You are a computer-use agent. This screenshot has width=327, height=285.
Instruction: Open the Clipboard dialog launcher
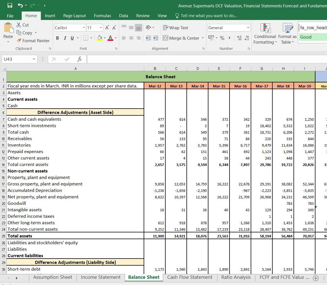[x=50, y=49]
